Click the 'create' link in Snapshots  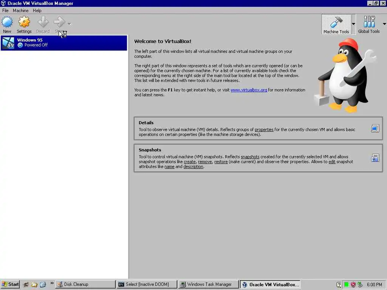pos(190,162)
